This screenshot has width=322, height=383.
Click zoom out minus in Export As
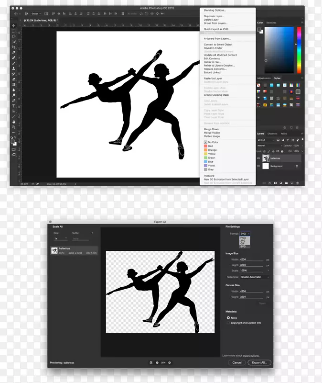(157, 363)
